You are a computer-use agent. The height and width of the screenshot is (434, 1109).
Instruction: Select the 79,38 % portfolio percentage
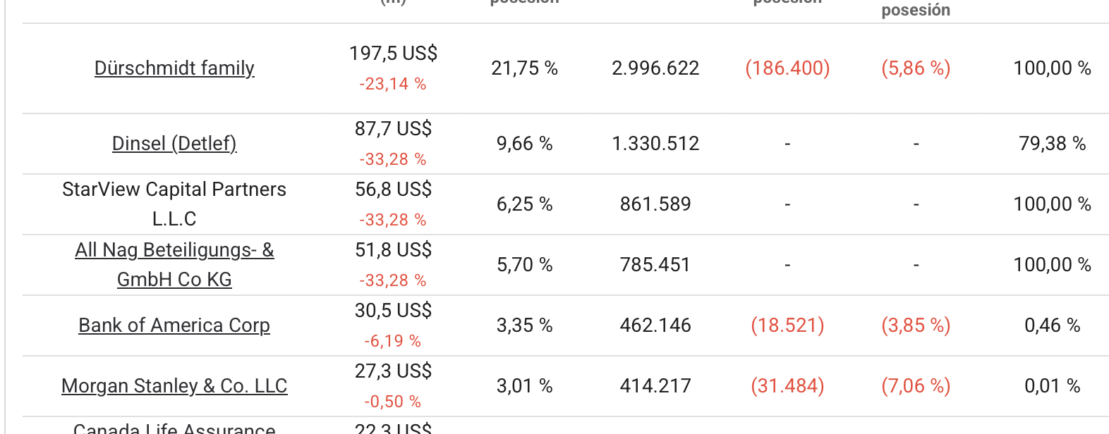click(1052, 144)
